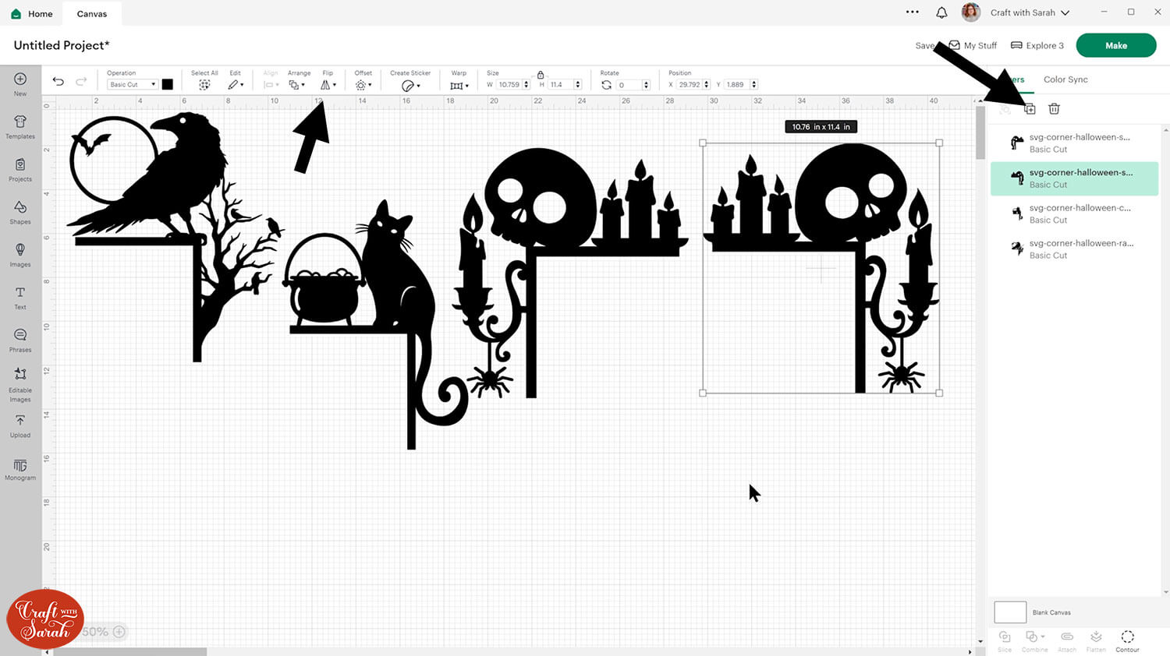Expand the Arrange dropdown
The image size is (1170, 656).
[296, 84]
